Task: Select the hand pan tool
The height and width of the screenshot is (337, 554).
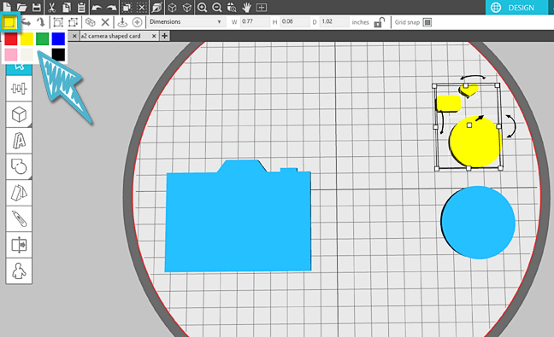Action: 246,8
